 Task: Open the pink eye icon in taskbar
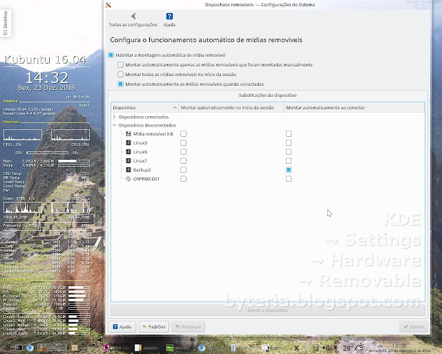coord(106,348)
